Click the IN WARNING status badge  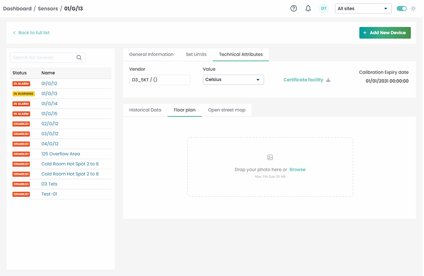click(x=23, y=94)
